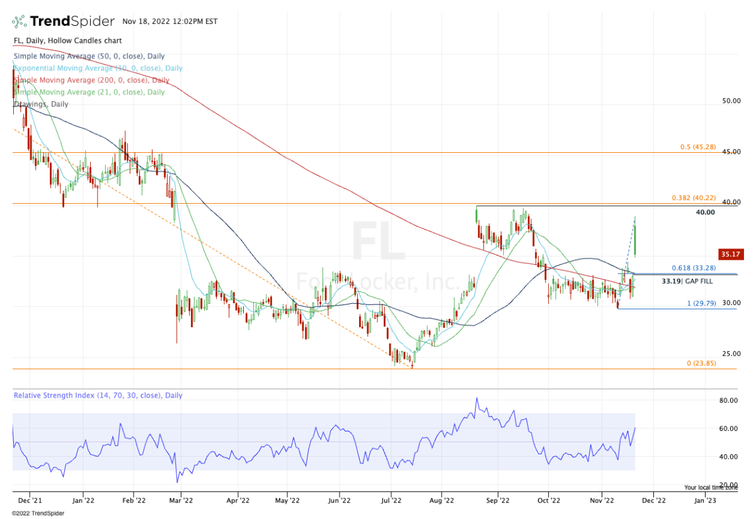
Task: Click the red 35.17 current price tag
Action: pyautogui.click(x=732, y=255)
